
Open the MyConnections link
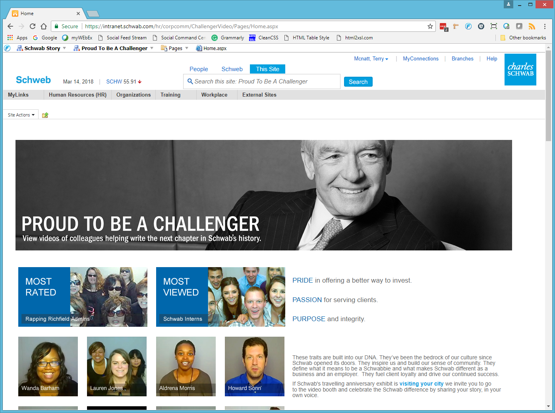[x=421, y=58]
